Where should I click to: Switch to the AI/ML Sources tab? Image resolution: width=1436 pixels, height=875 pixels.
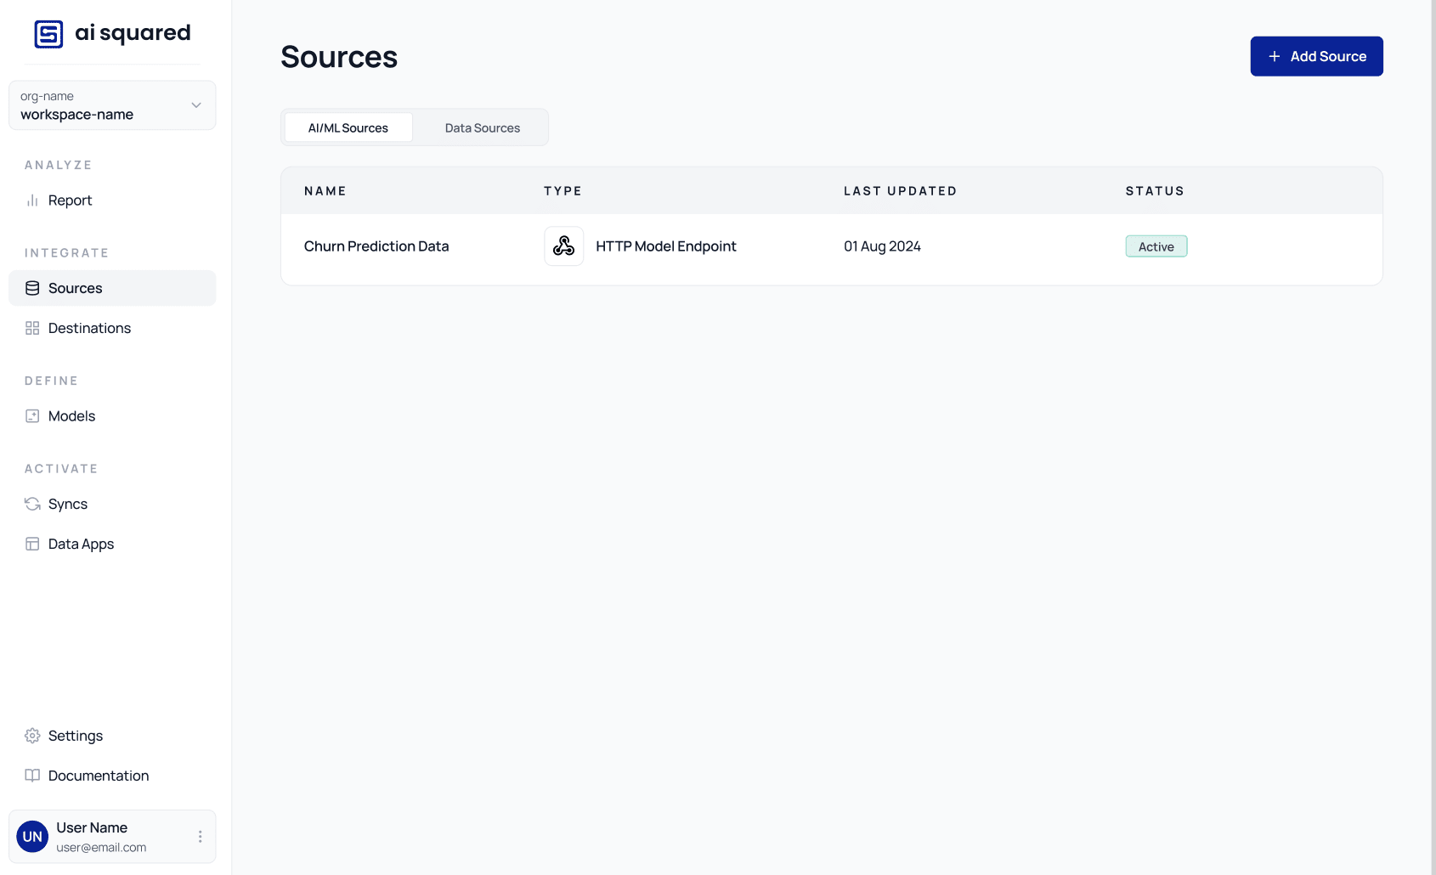[x=348, y=127]
